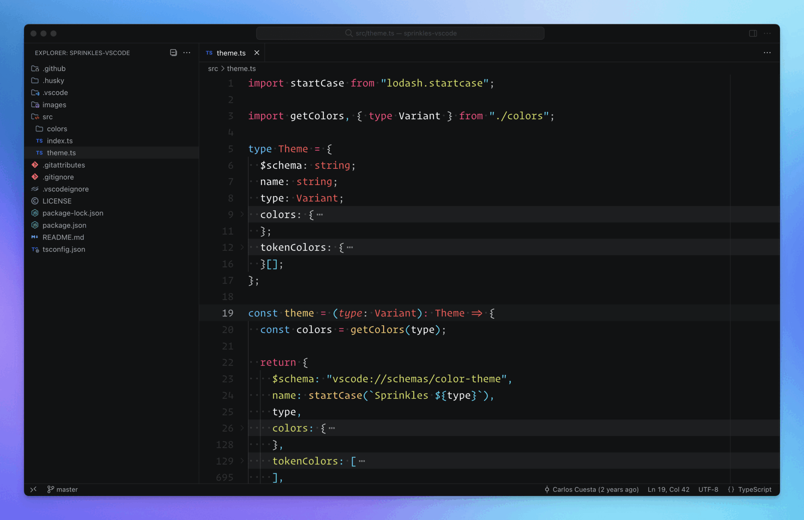Click the icon beside .vscodeignore
804x520 pixels.
tap(35, 189)
